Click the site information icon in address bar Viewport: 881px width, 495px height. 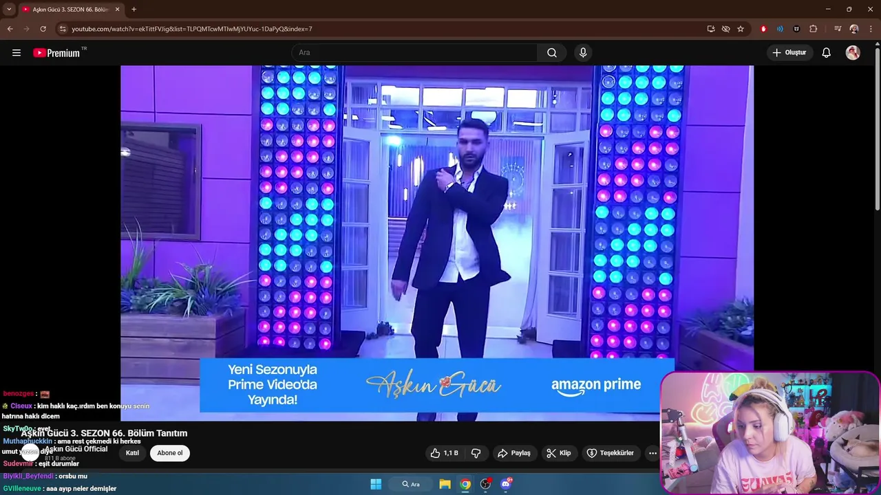coord(63,29)
